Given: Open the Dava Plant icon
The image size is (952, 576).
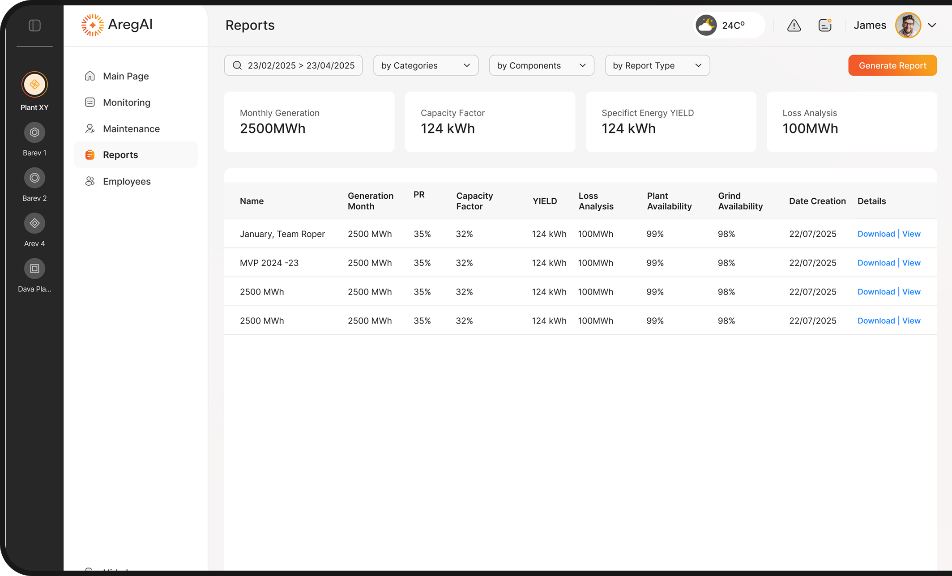Looking at the screenshot, I should [x=34, y=269].
